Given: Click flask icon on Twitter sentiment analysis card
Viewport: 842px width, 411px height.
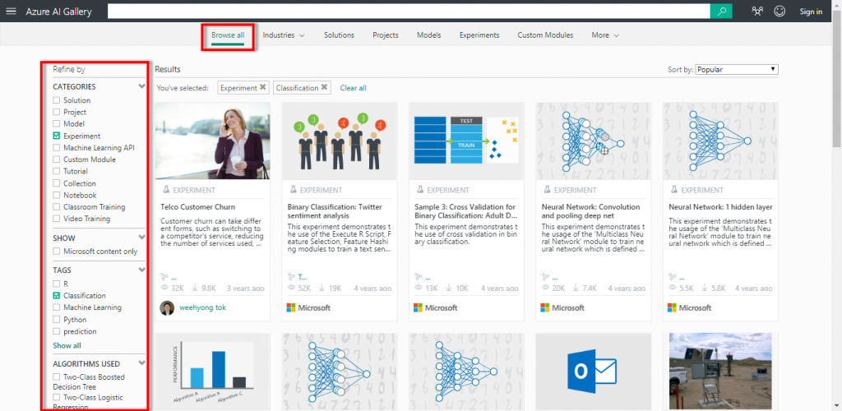Looking at the screenshot, I should pos(293,190).
